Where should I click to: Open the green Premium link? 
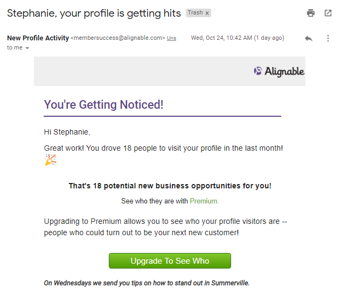coord(204,201)
